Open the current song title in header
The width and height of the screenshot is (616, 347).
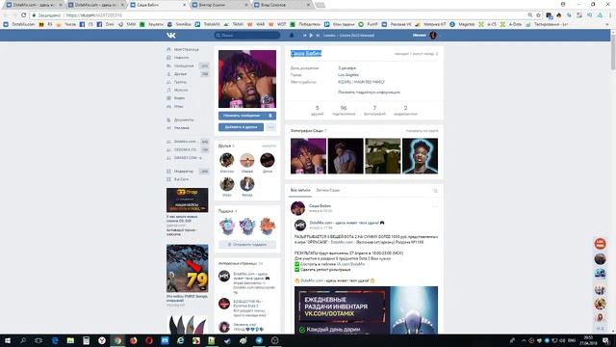point(348,35)
